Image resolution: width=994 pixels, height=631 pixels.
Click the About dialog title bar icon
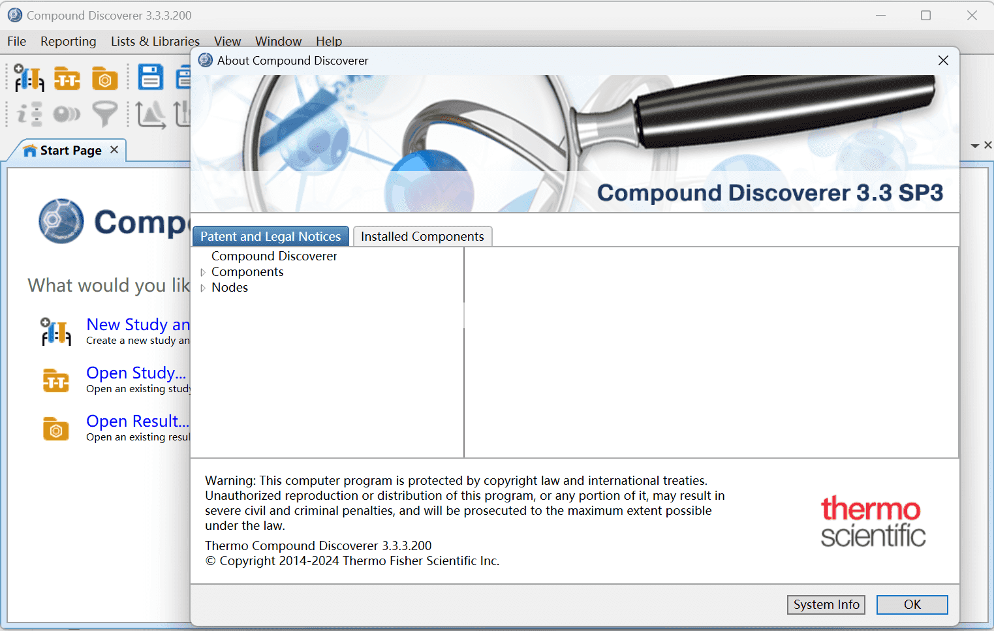[206, 60]
